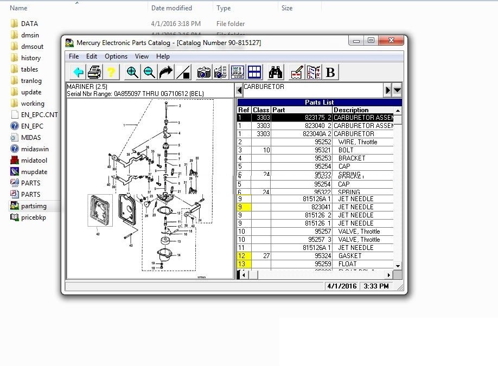
Task: Click the camera with list view icon
Action: [x=220, y=72]
